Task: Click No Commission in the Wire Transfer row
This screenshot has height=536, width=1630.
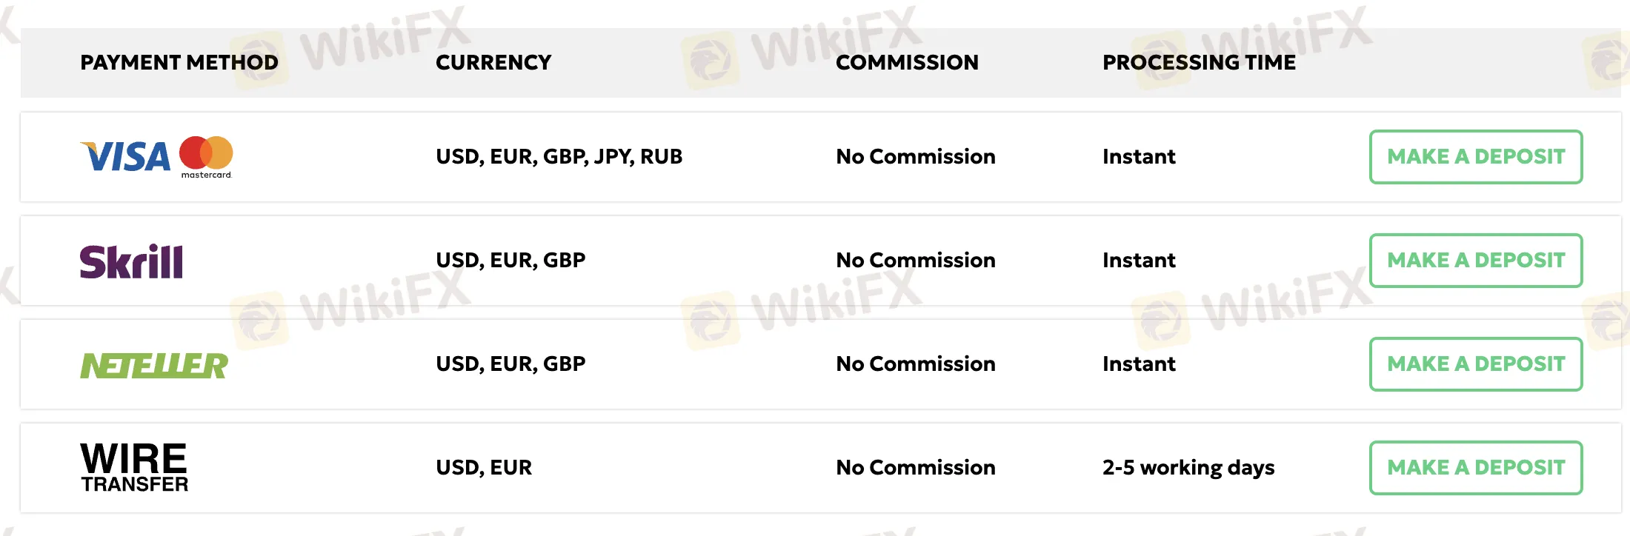Action: tap(915, 468)
